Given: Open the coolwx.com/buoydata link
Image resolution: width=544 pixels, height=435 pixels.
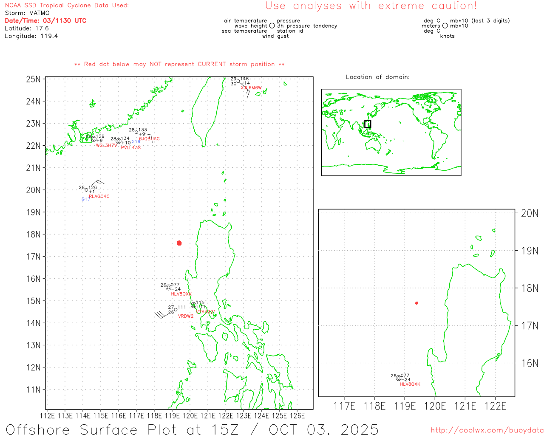Looking at the screenshot, I should pos(487,430).
